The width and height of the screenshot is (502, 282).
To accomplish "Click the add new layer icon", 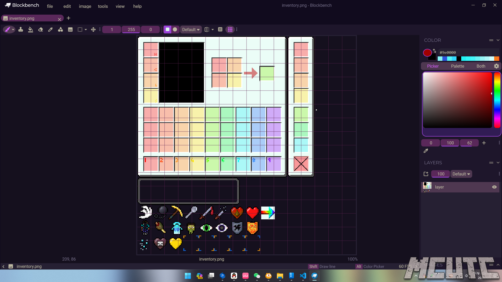I will (426, 174).
